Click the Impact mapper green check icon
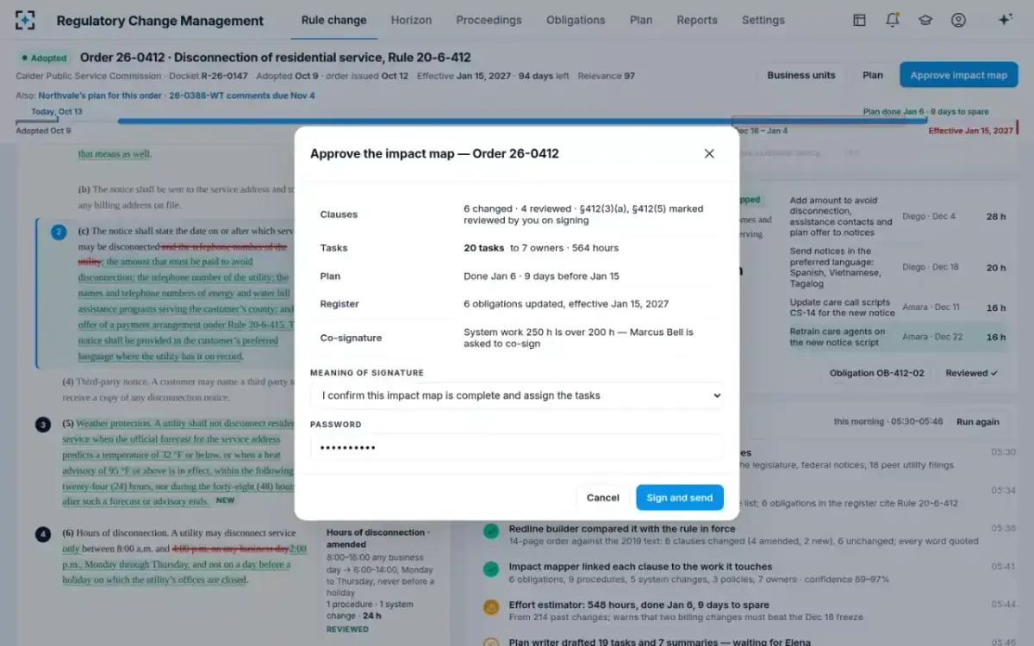Image resolution: width=1034 pixels, height=646 pixels. pos(491,569)
